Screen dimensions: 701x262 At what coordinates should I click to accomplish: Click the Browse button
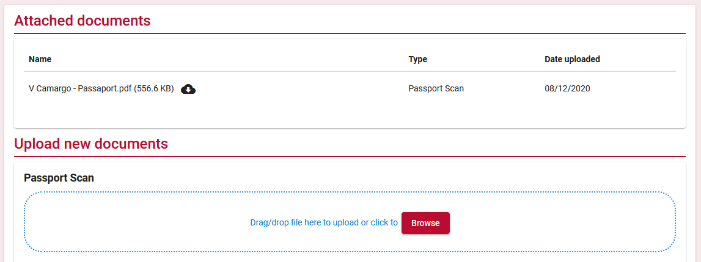425,223
